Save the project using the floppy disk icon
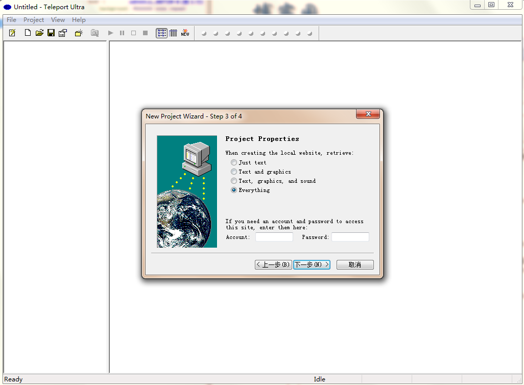This screenshot has height=385, width=524. pyautogui.click(x=51, y=33)
